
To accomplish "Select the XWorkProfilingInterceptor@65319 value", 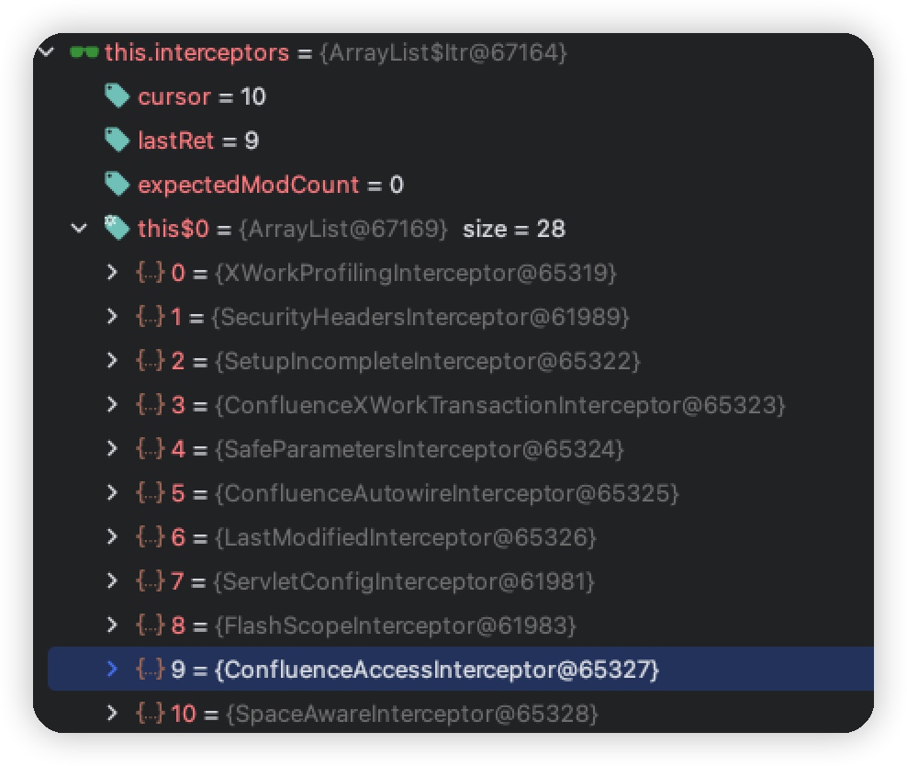I will click(x=416, y=273).
